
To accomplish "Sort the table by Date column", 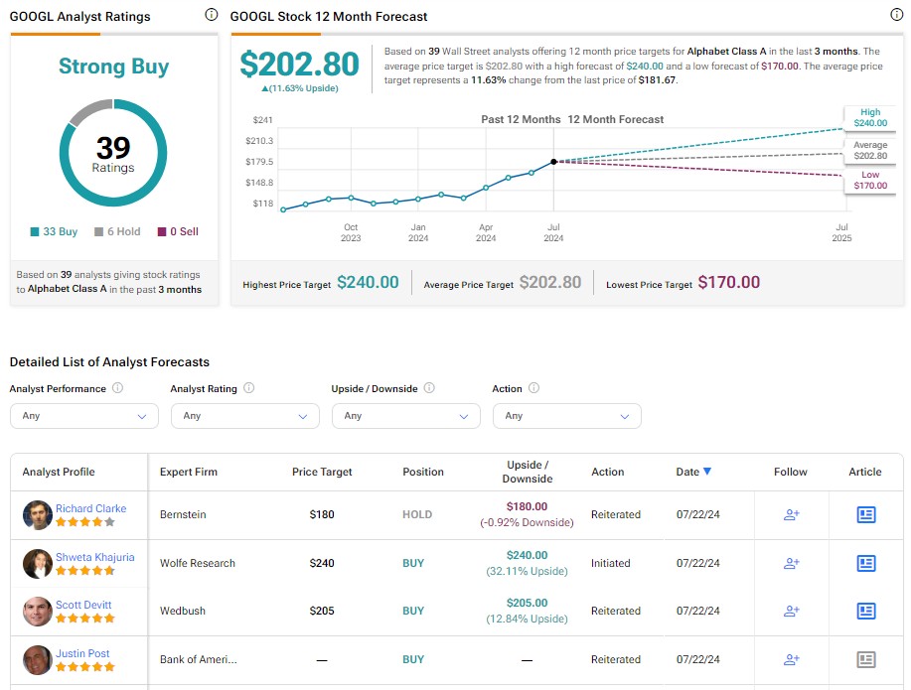I will tap(693, 472).
